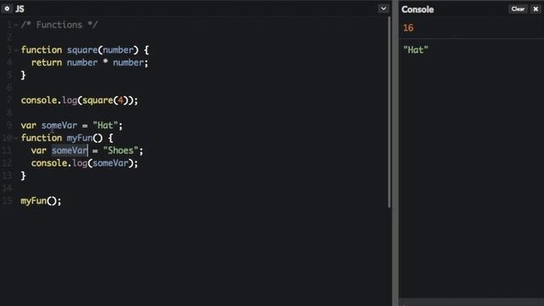544x306 pixels.
Task: Collapse the square function fold arrow
Action: coord(16,50)
